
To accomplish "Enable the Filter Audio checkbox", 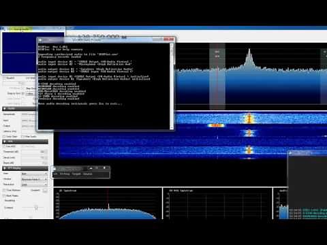I will pyautogui.click(x=22, y=137).
